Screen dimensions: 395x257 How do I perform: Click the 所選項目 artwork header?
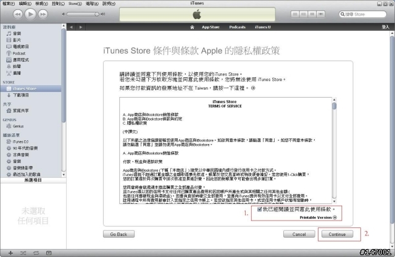[33, 180]
